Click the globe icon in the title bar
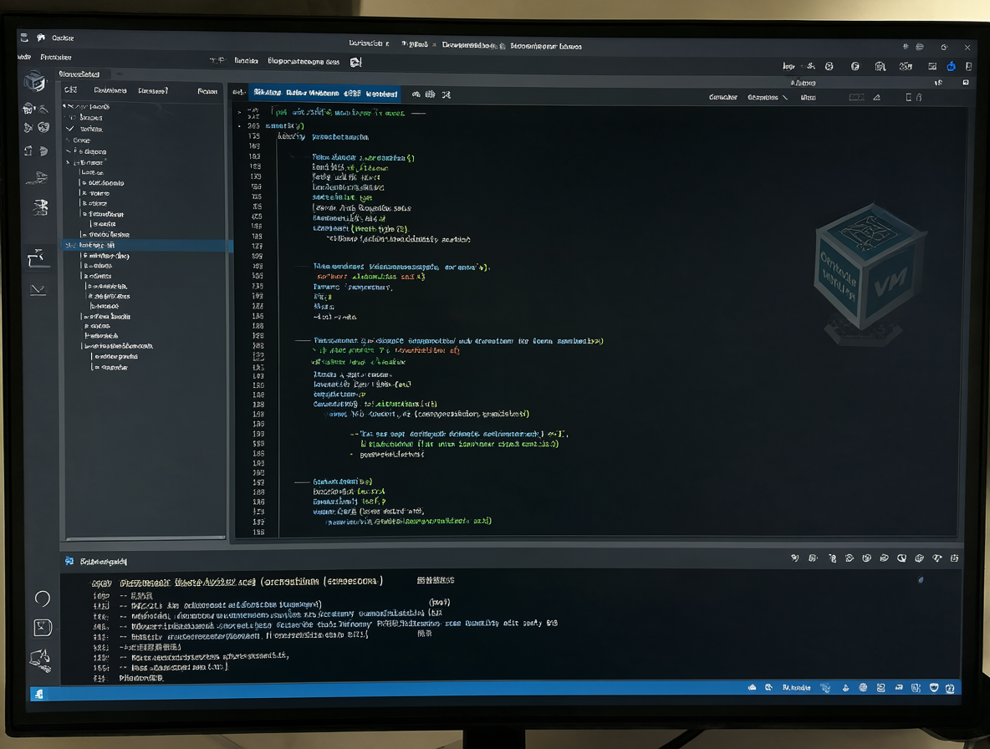 (920, 47)
